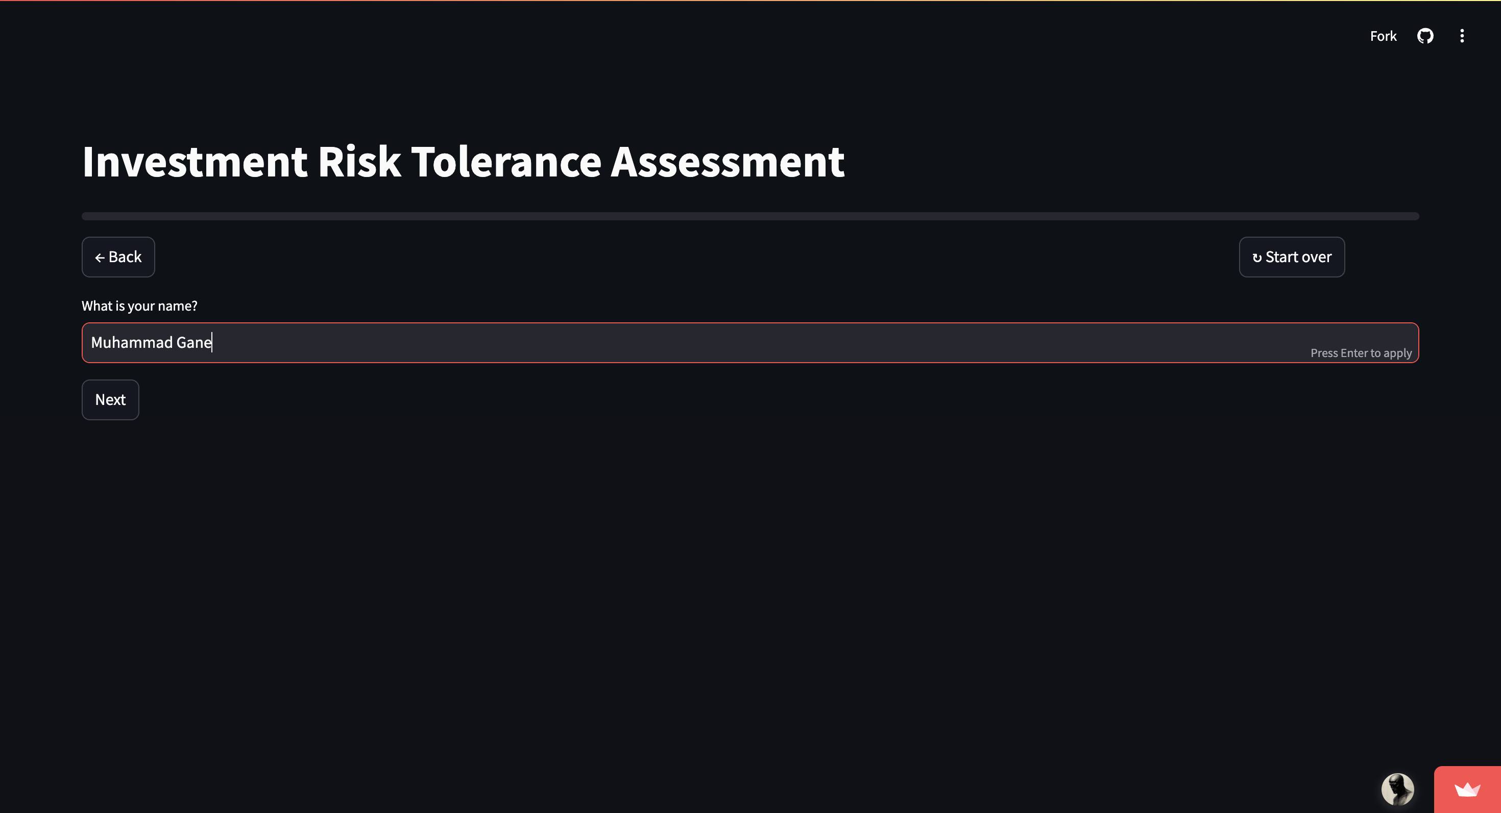Open the GitHub repository icon
1501x813 pixels.
tap(1424, 36)
